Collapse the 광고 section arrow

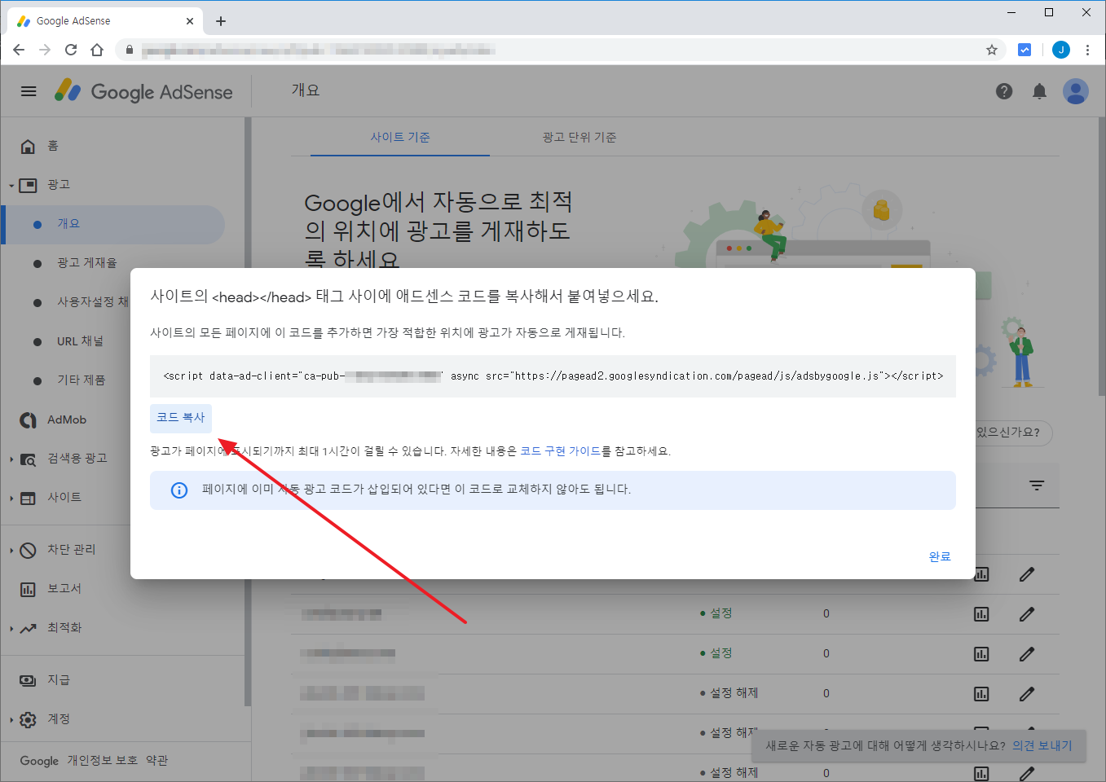(x=11, y=186)
